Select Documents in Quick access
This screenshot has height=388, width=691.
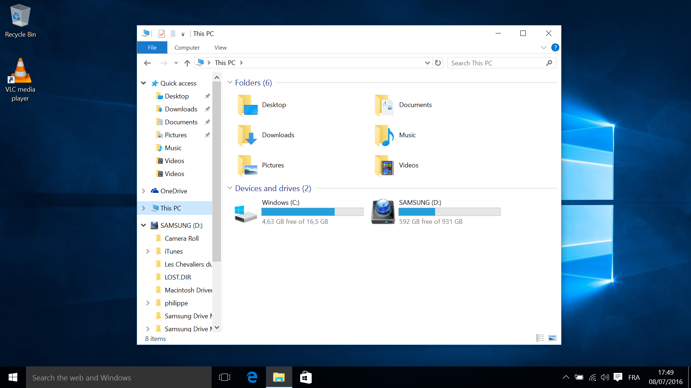click(x=181, y=122)
